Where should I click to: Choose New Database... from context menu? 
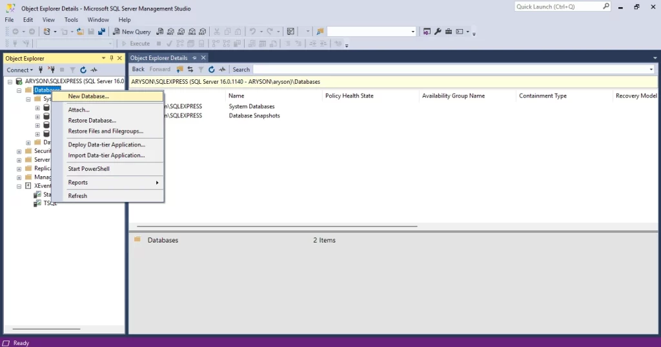(x=108, y=97)
